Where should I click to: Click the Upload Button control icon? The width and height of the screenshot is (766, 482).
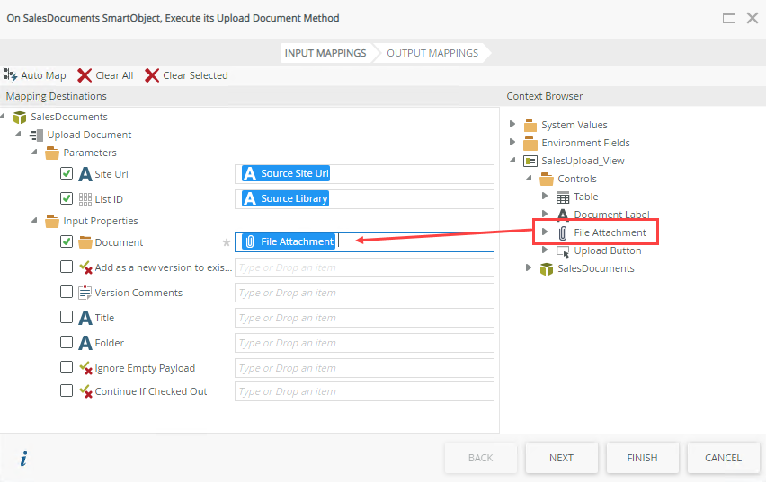[x=563, y=251]
